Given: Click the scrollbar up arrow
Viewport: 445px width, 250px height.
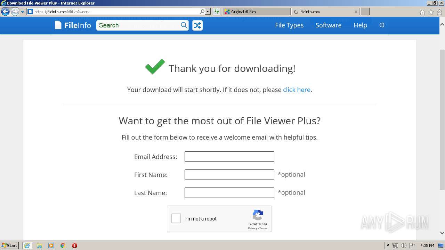Looking at the screenshot, I should coord(442,25).
